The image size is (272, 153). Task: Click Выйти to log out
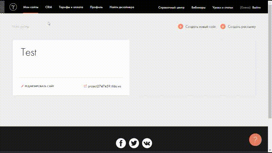(256, 7)
